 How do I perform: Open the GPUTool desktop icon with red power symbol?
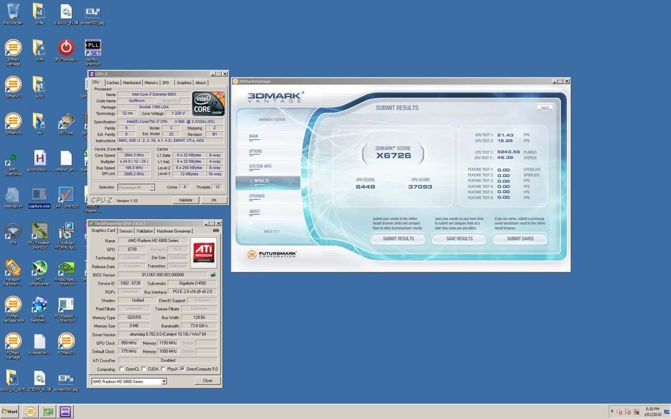(x=66, y=48)
